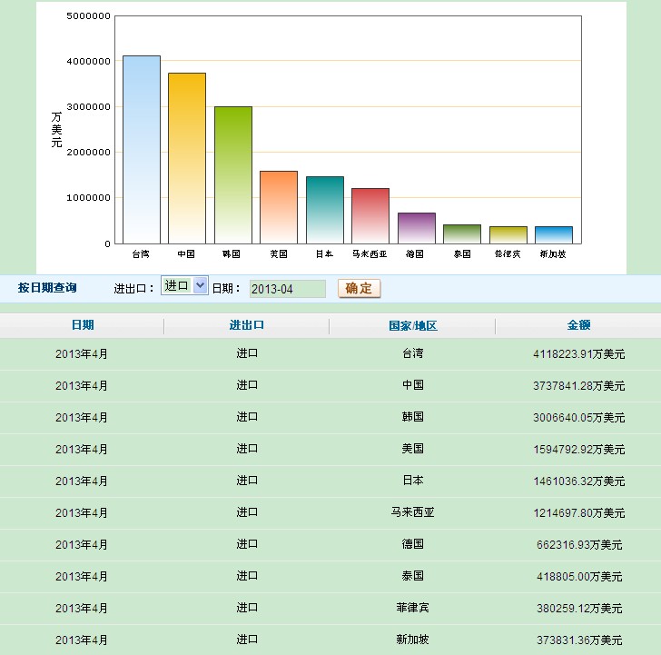Select table cell 新加坡 in country column
Viewport: 661px width, 655px height.
(x=413, y=640)
